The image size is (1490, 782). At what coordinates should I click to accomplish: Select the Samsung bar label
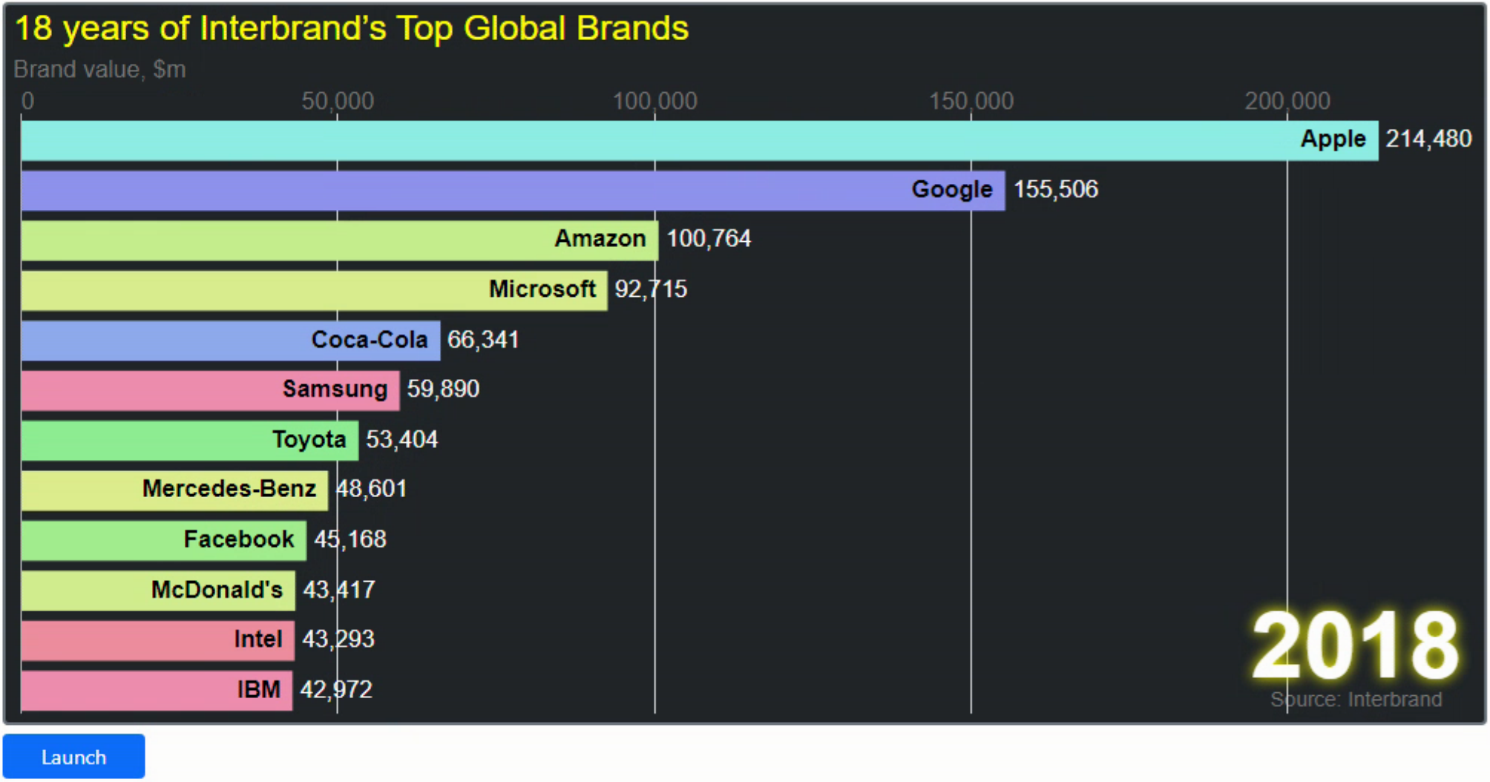click(335, 389)
